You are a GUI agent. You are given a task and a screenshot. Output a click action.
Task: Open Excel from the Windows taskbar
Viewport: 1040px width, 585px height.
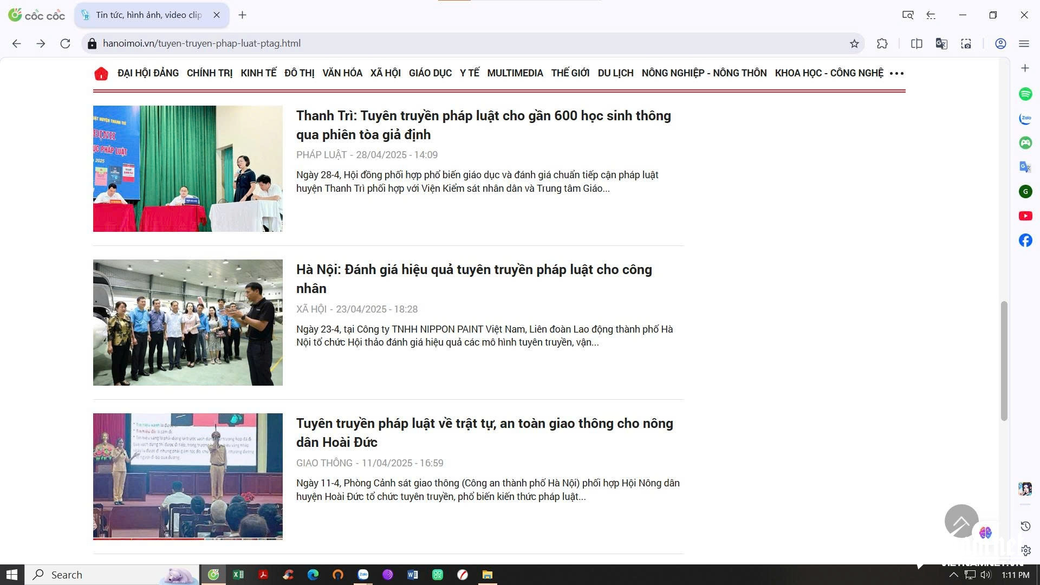click(238, 575)
